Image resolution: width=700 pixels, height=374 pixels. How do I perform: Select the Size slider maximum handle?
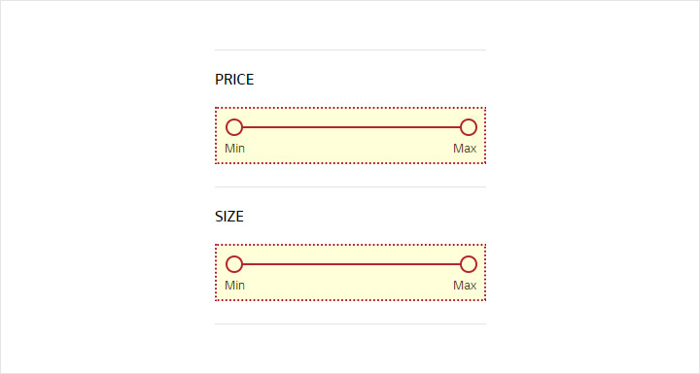pyautogui.click(x=469, y=264)
